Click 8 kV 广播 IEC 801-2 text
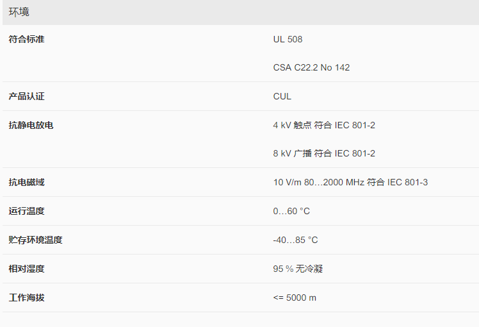The image size is (479, 327). point(324,153)
